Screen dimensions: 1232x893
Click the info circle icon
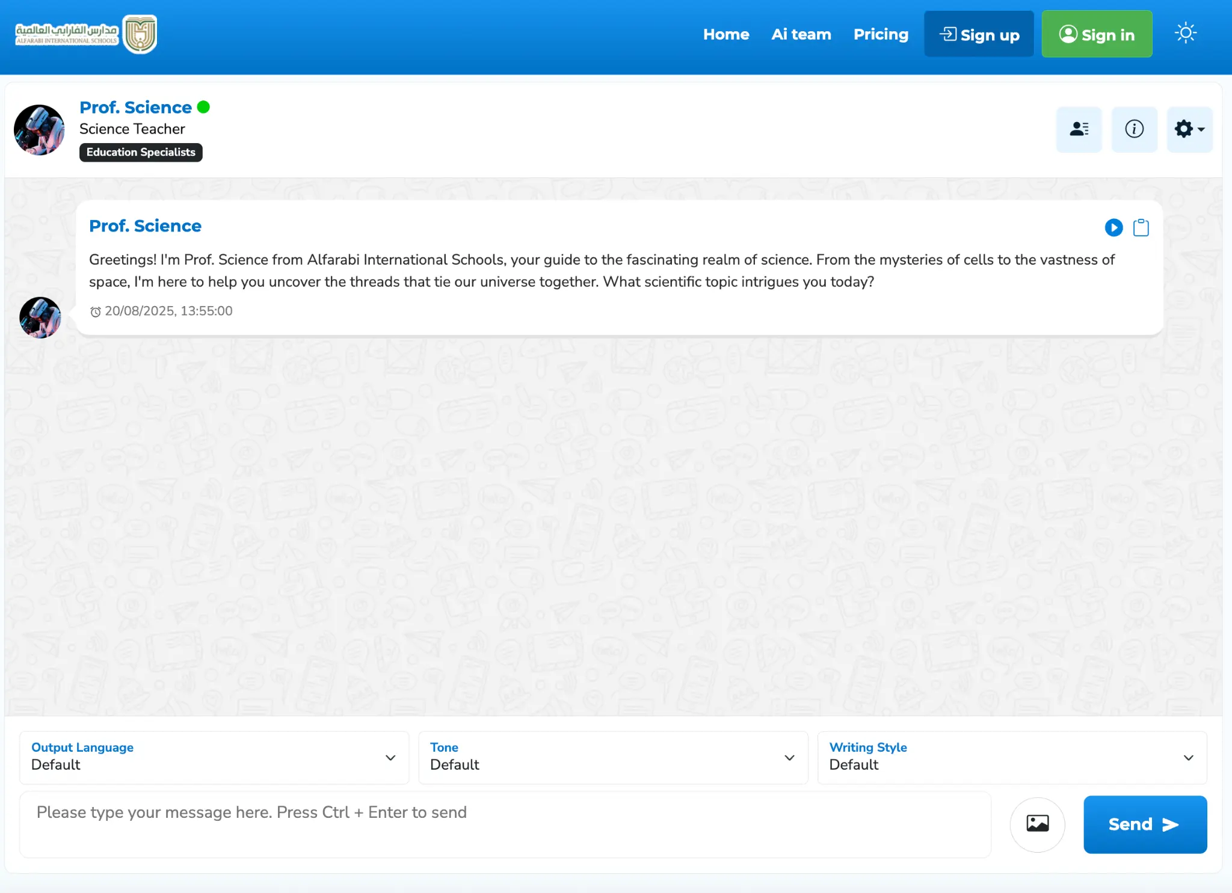[1134, 129]
